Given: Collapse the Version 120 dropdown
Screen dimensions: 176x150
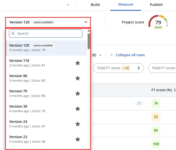Looking at the screenshot, I should click(86, 22).
